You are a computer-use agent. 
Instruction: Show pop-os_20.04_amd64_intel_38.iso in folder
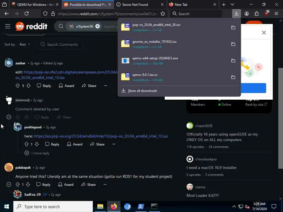pos(233,27)
